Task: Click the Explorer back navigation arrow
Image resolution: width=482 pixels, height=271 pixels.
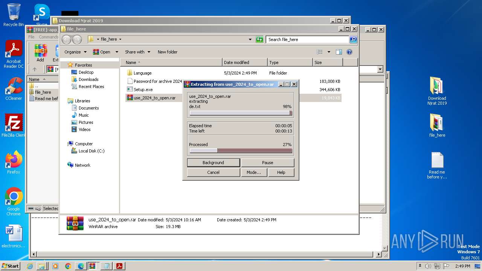Action: click(66, 39)
